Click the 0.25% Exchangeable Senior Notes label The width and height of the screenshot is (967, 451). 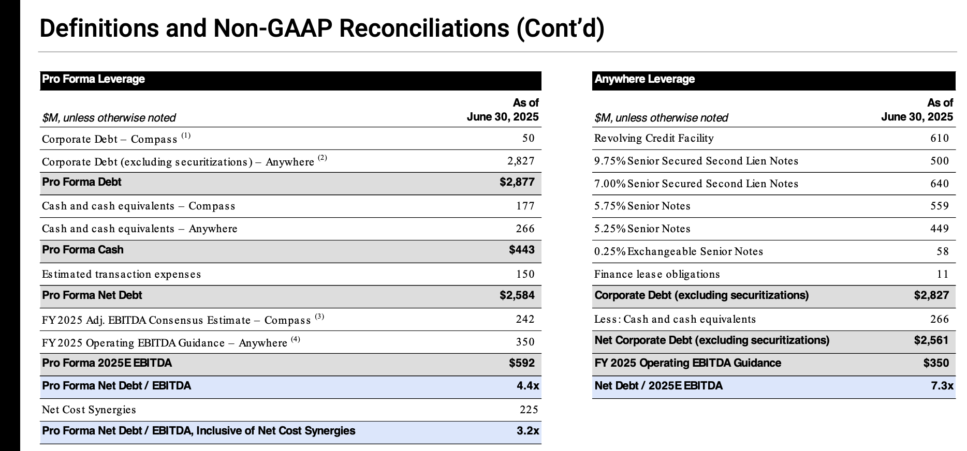[679, 251]
